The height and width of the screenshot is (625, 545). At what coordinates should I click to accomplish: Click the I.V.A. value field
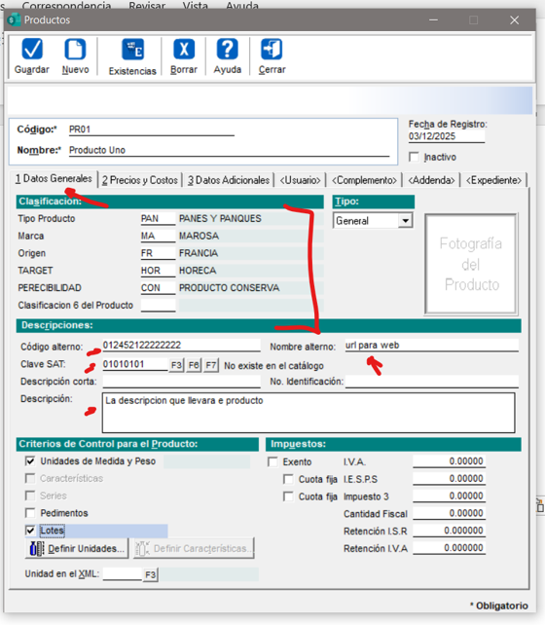tap(449, 461)
